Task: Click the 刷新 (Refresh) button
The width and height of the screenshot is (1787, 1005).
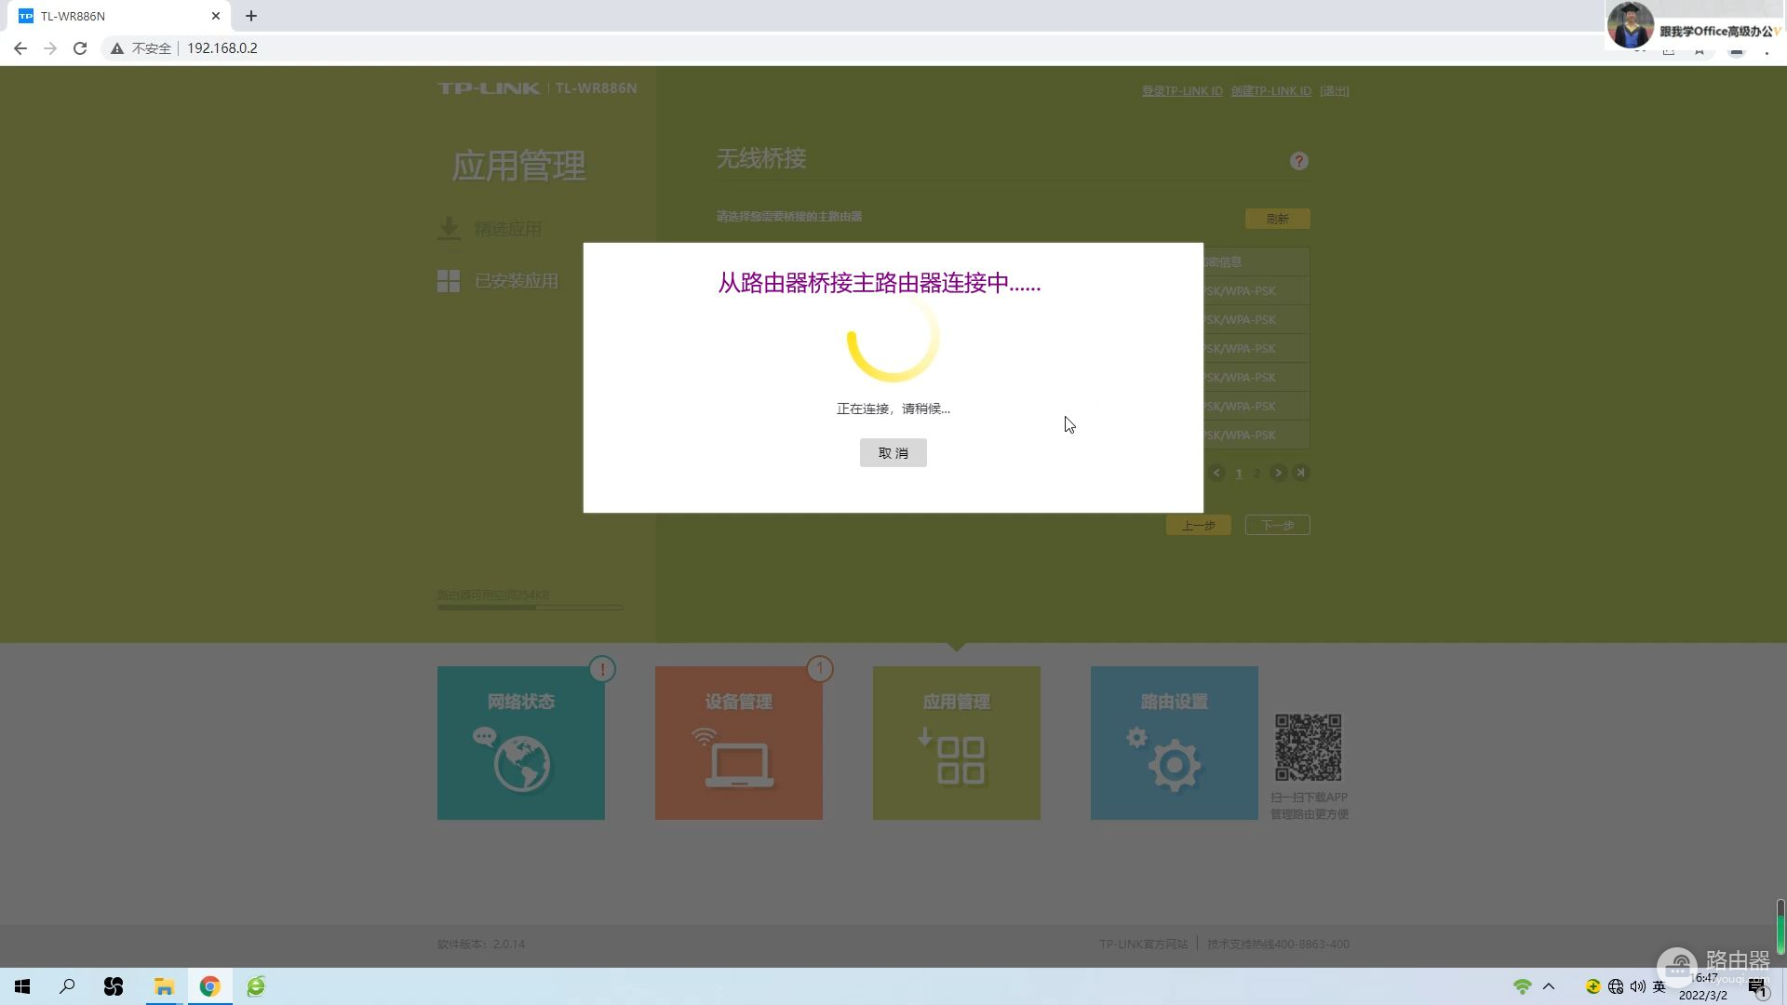Action: point(1278,219)
